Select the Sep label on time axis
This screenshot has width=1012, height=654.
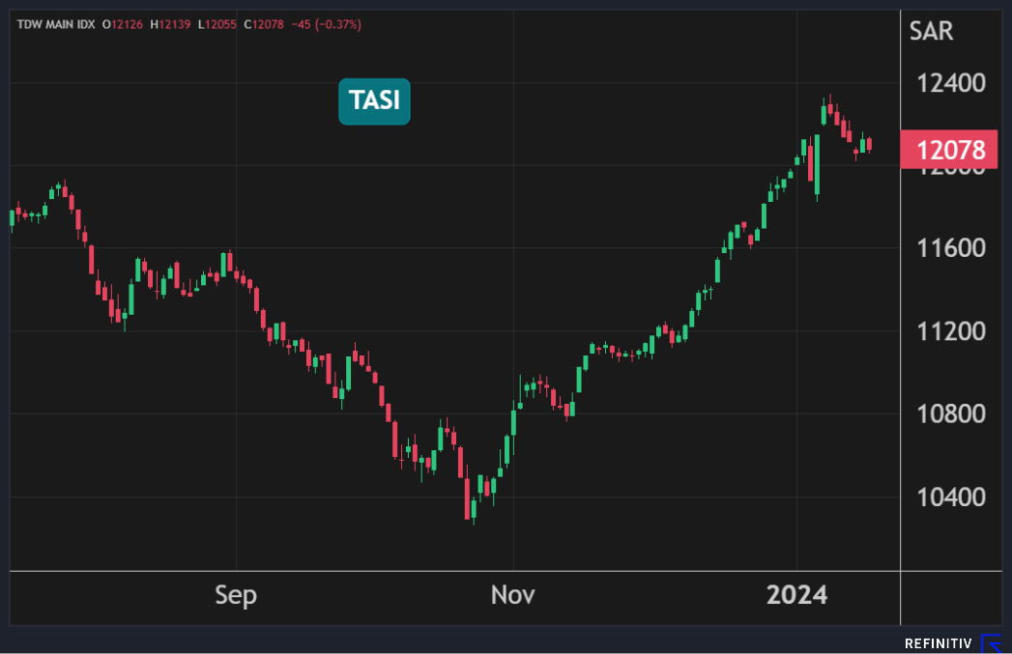click(236, 595)
